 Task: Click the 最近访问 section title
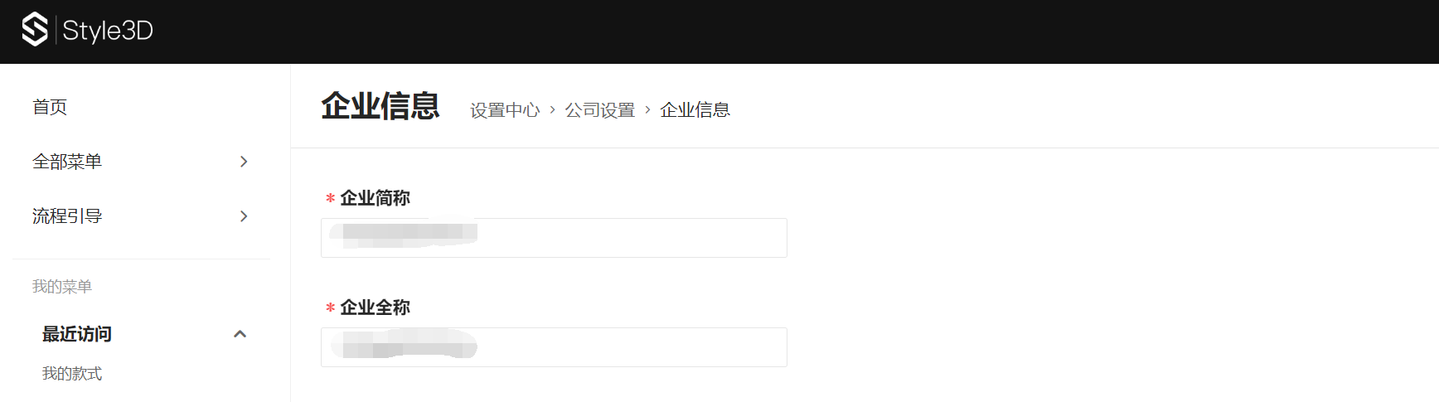77,334
